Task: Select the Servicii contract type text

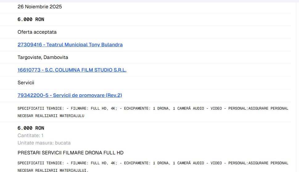Action: click(26, 83)
